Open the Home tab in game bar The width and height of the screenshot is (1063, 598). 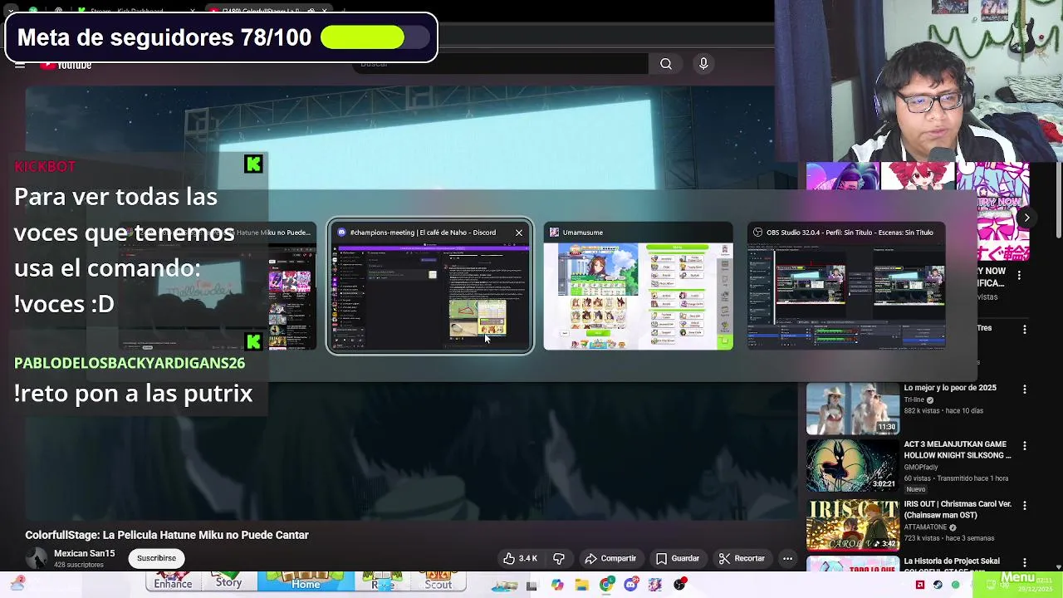pos(306,581)
